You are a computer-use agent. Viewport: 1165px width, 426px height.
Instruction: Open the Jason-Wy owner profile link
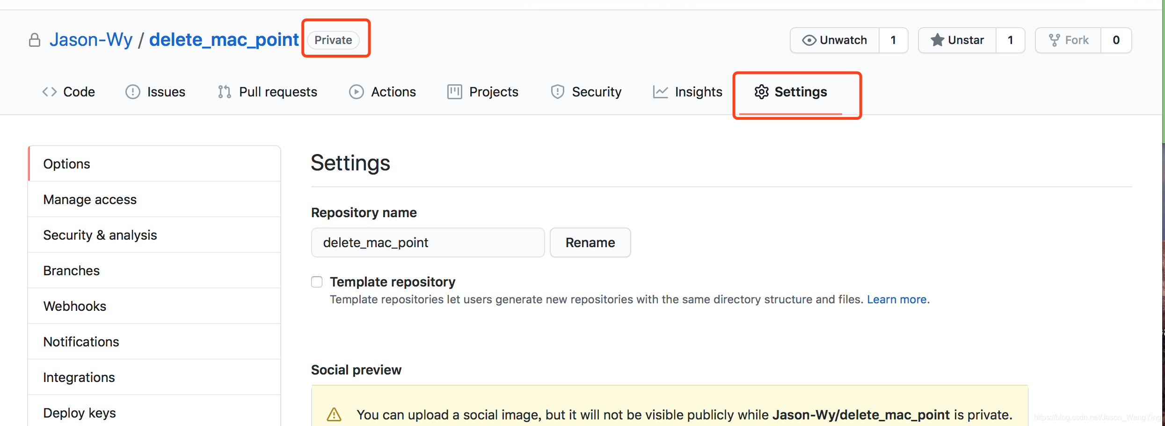[x=91, y=40]
